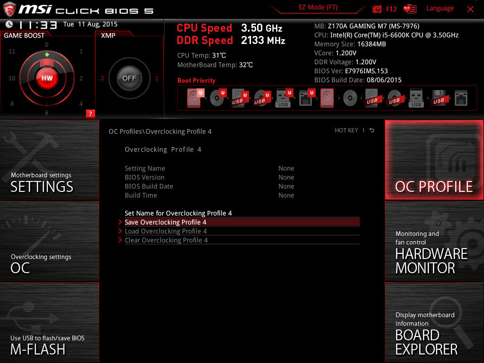The height and width of the screenshot is (363, 484).
Task: Click the clock icon beside the time
Action: pos(9,25)
